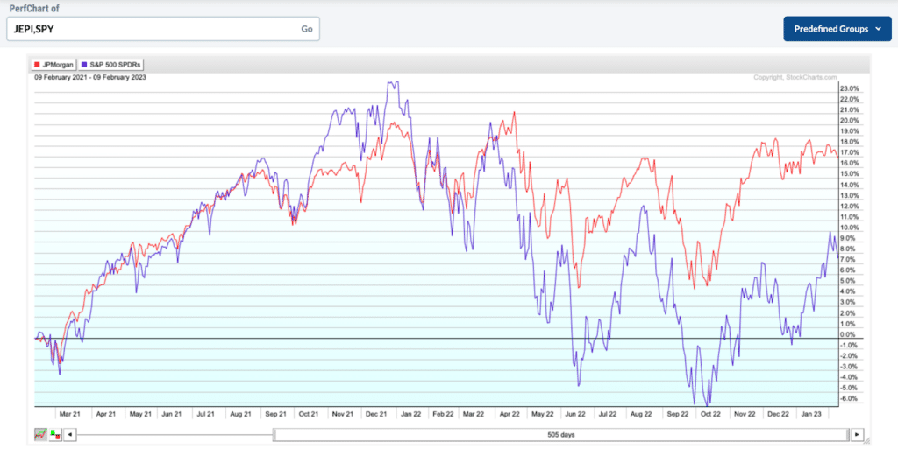Click the 'PerfChart of' heading
Screen dimensions: 898x449
(x=34, y=8)
